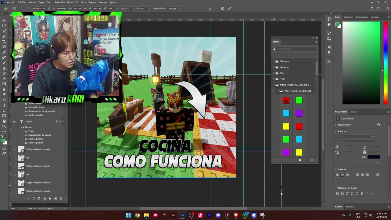Toggle All Caps text option TT

337,193
